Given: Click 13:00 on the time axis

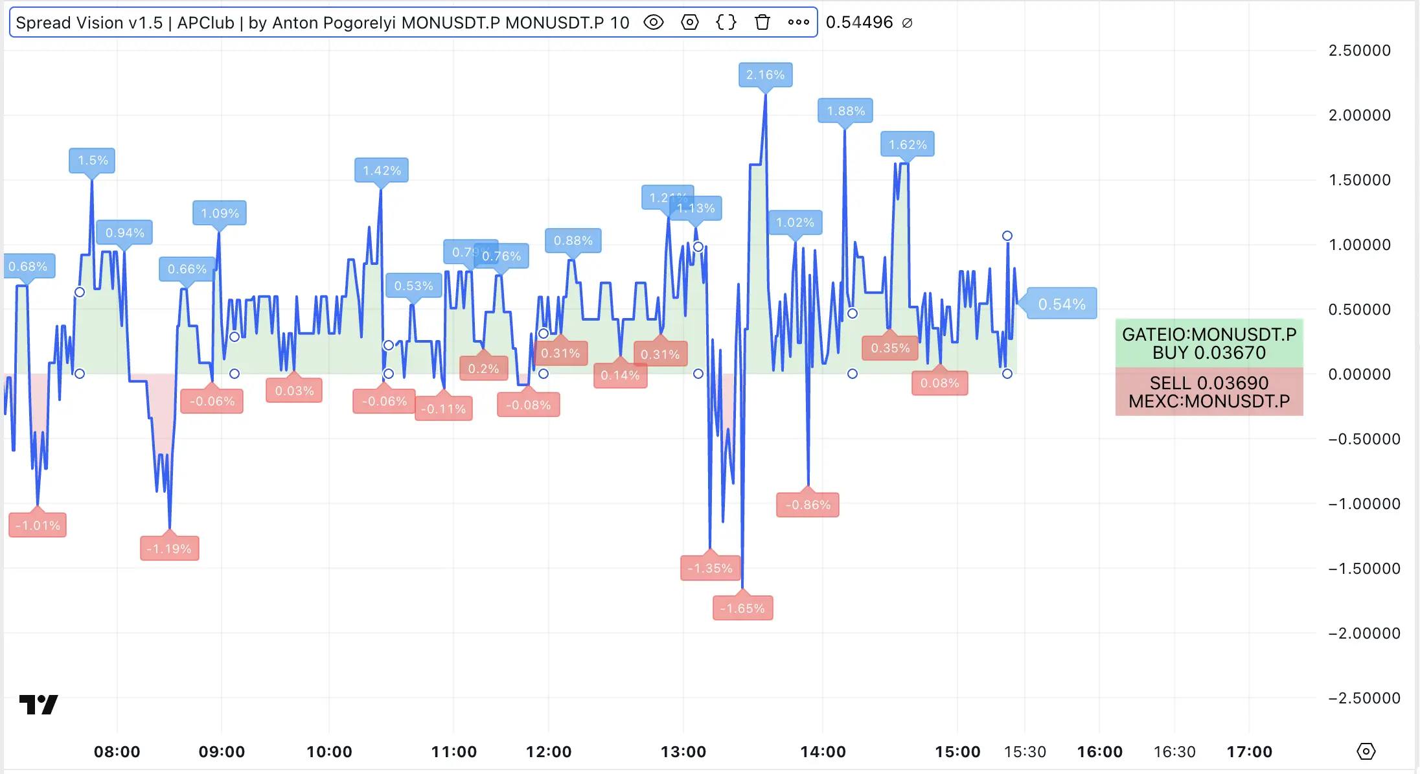Looking at the screenshot, I should pyautogui.click(x=683, y=751).
